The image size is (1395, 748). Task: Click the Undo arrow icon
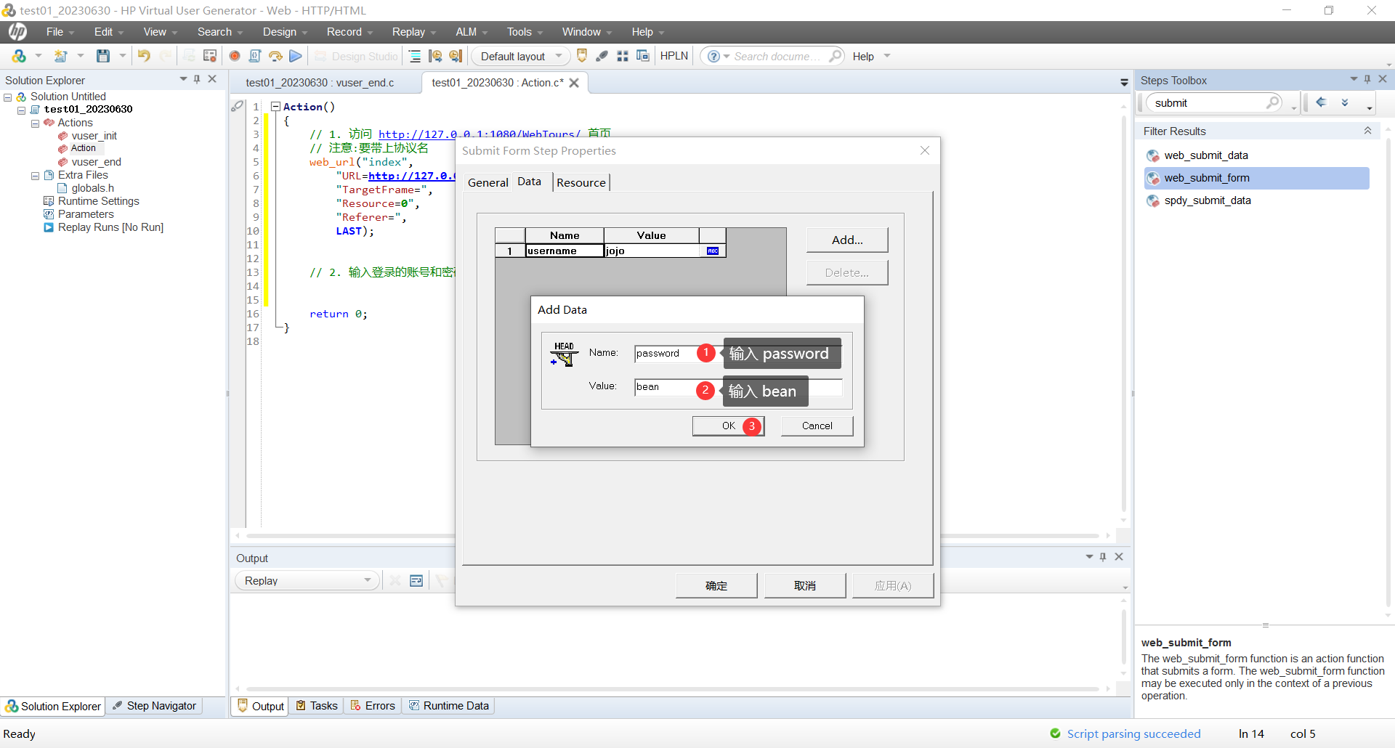(144, 56)
